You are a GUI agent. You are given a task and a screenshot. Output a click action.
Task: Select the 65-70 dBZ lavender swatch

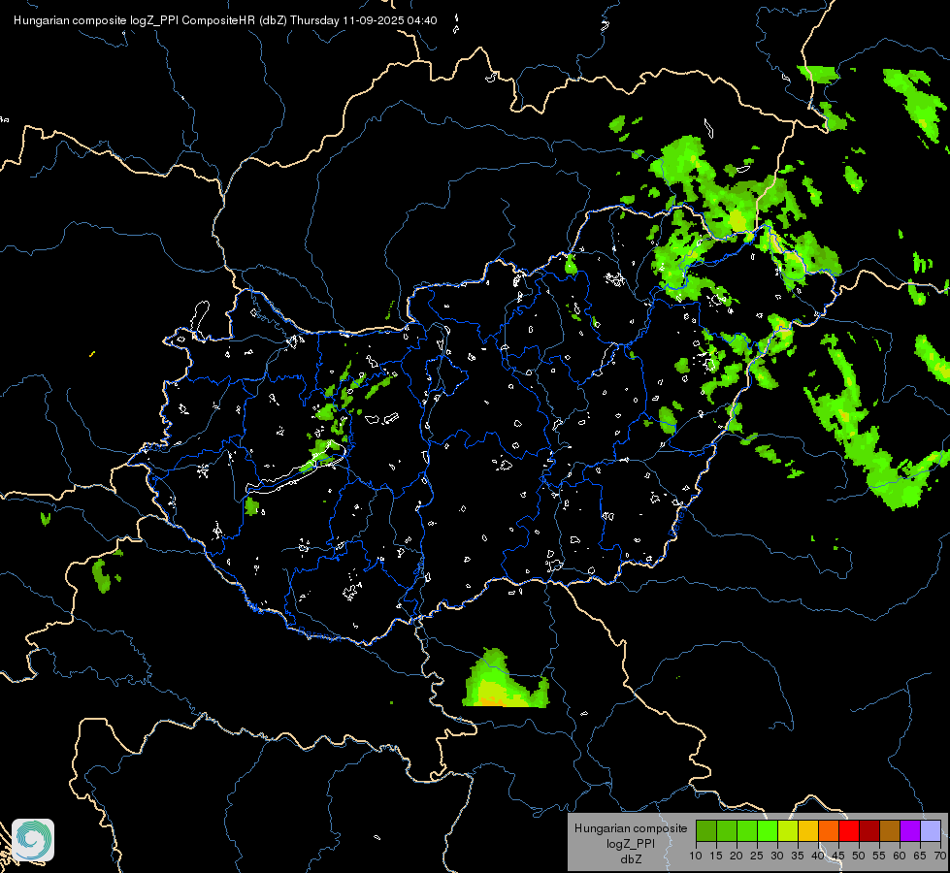931,831
